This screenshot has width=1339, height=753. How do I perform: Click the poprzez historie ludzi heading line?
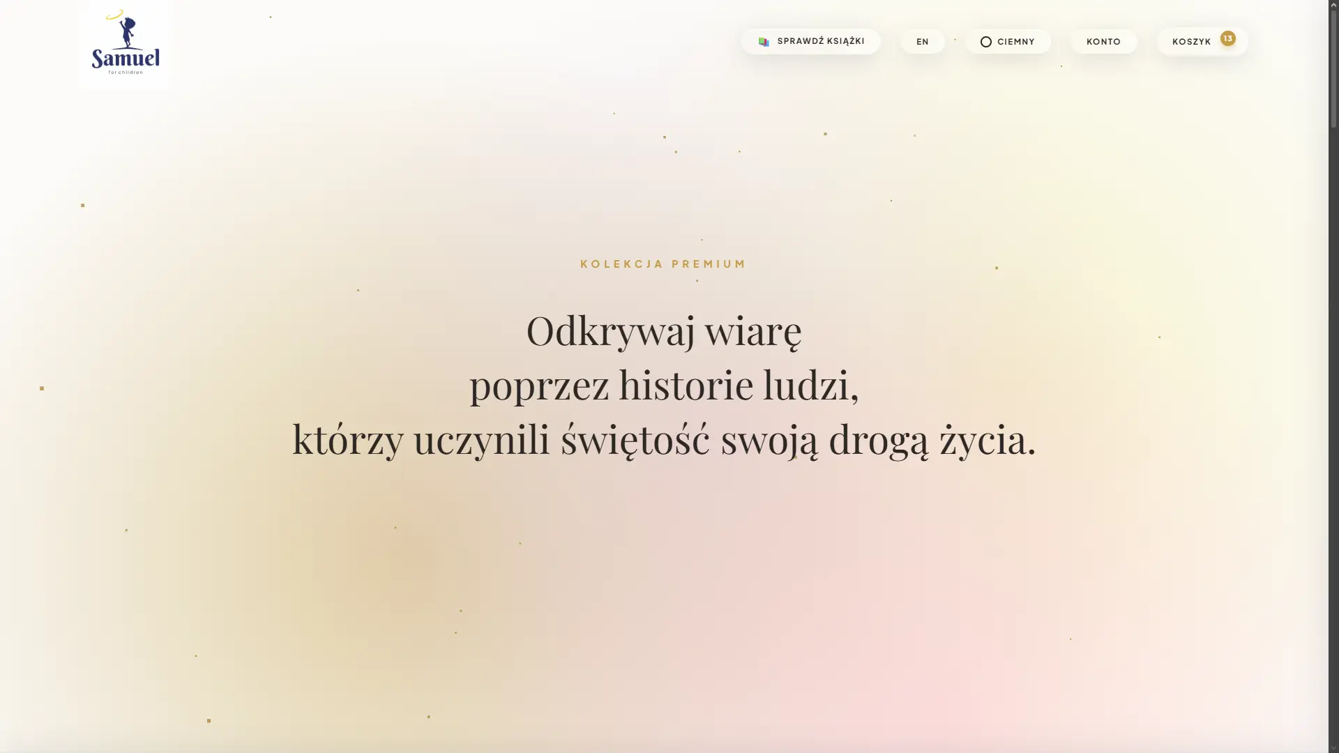[x=664, y=385]
